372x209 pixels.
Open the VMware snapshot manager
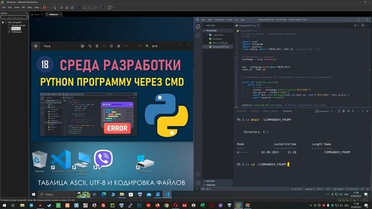[72, 8]
